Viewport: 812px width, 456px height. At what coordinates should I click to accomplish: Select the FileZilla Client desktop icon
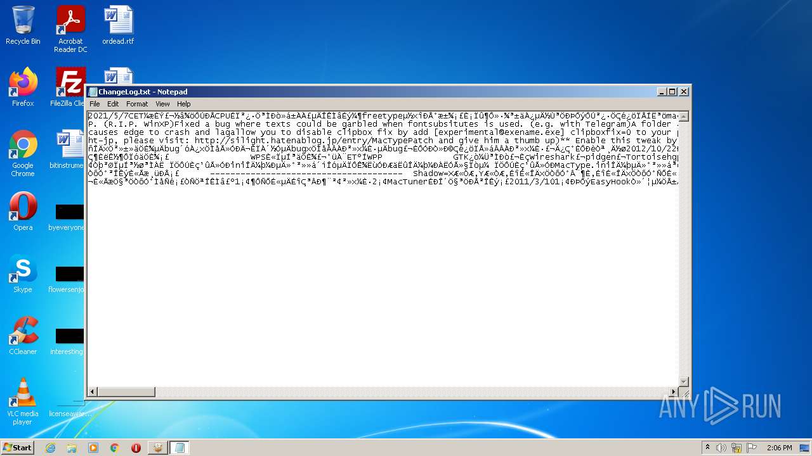click(x=69, y=87)
